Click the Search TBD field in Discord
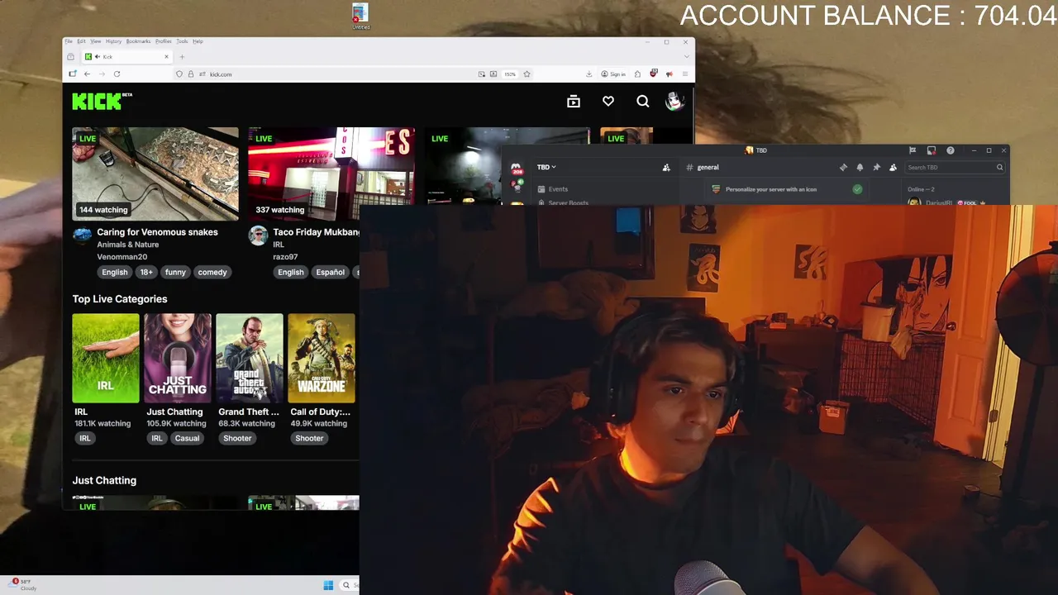 click(x=955, y=167)
